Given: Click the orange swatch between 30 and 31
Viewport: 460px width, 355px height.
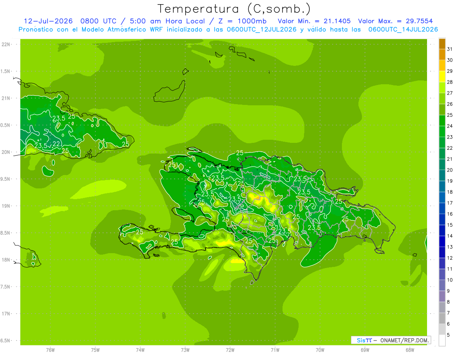Looking at the screenshot, I should [442, 55].
